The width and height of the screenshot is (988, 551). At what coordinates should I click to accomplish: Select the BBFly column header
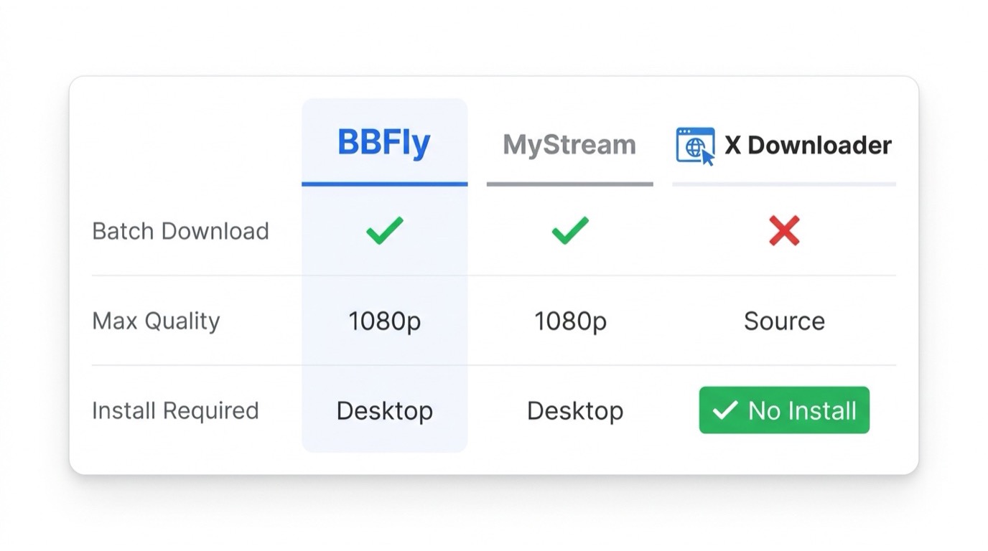pos(384,143)
